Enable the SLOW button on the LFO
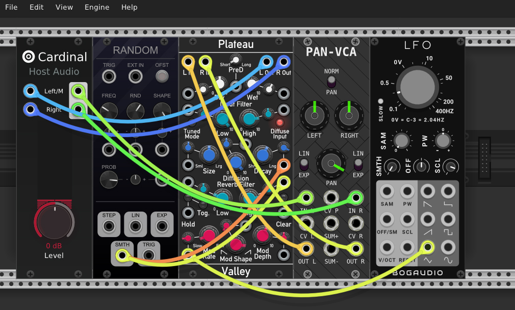 point(380,101)
